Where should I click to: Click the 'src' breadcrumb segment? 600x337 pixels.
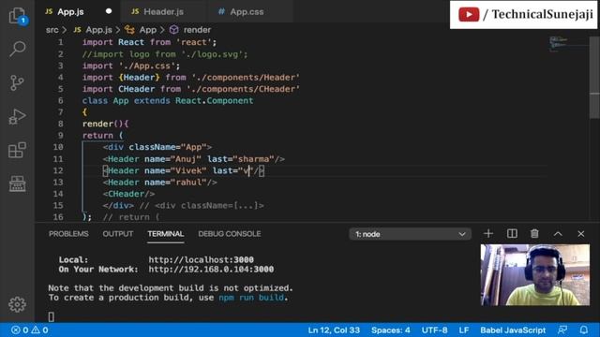(52, 30)
